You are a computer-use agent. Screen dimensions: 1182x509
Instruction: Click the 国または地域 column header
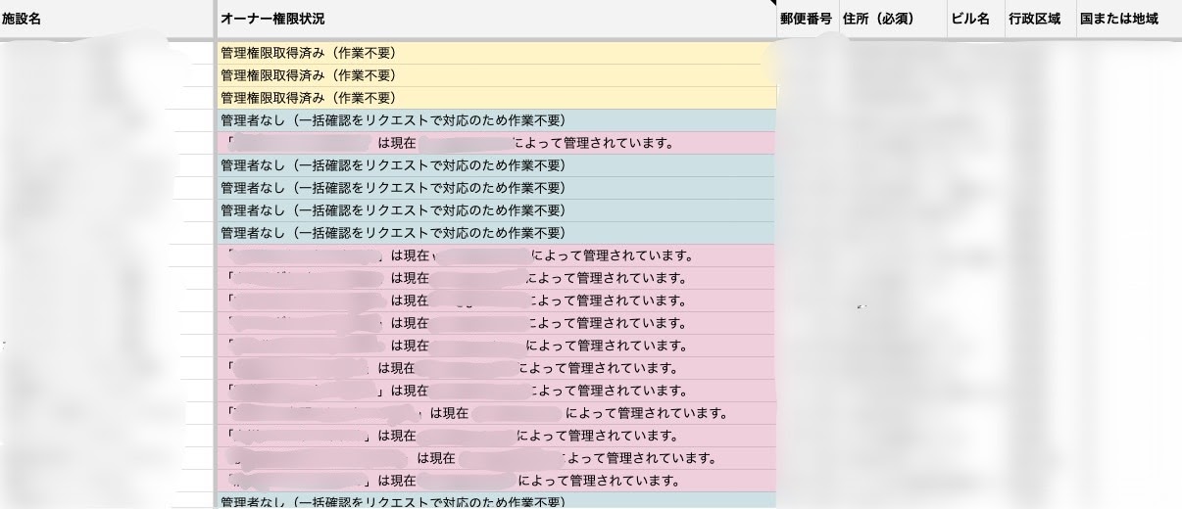tap(1129, 19)
